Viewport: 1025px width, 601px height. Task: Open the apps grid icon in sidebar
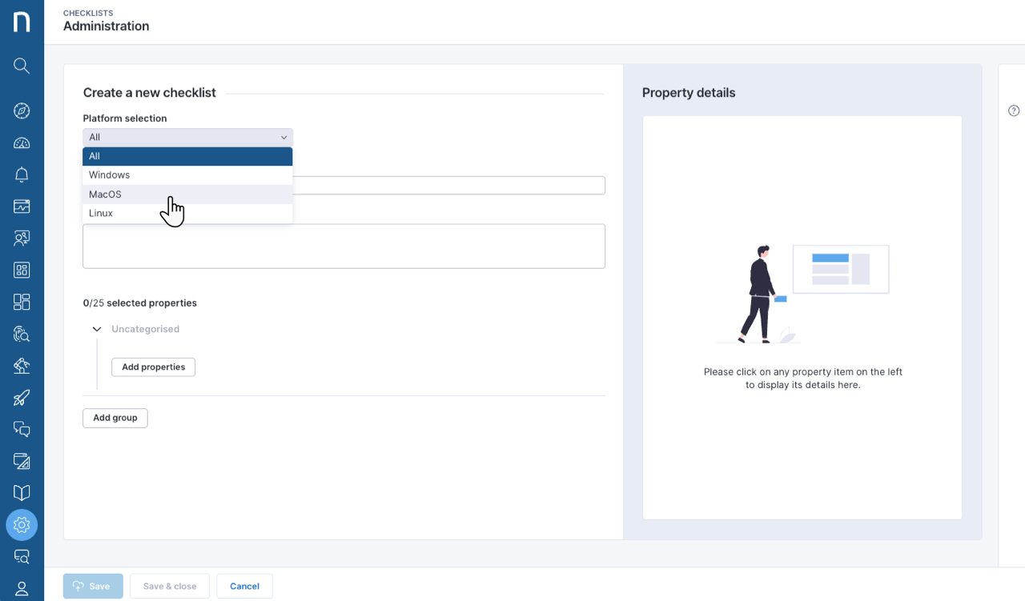(x=22, y=270)
